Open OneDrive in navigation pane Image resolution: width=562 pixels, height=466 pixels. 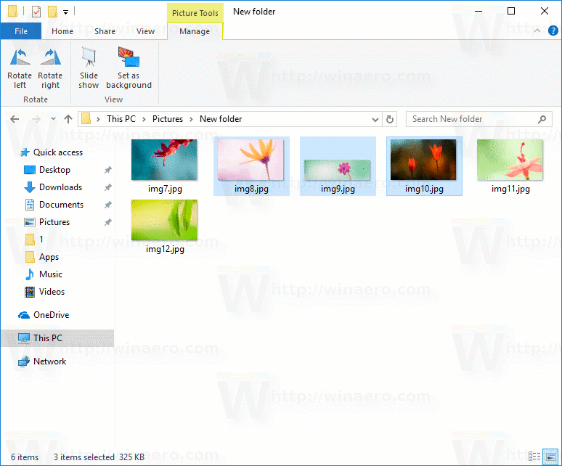click(x=51, y=315)
